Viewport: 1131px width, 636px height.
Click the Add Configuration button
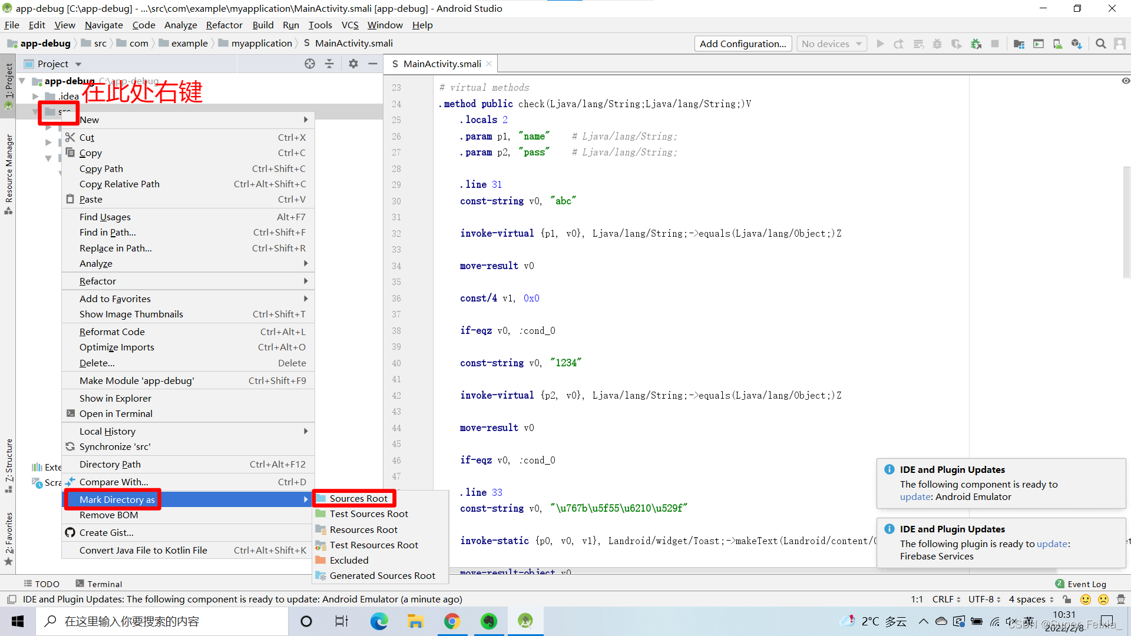pyautogui.click(x=742, y=44)
